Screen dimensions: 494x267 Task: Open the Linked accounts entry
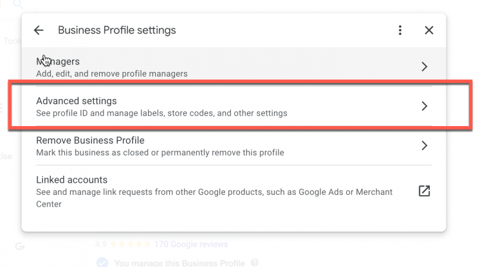coord(193,191)
